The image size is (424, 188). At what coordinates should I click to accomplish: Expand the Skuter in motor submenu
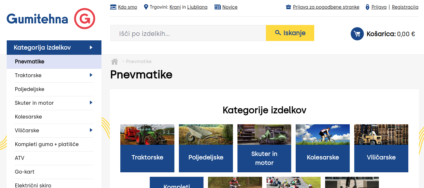(91, 103)
